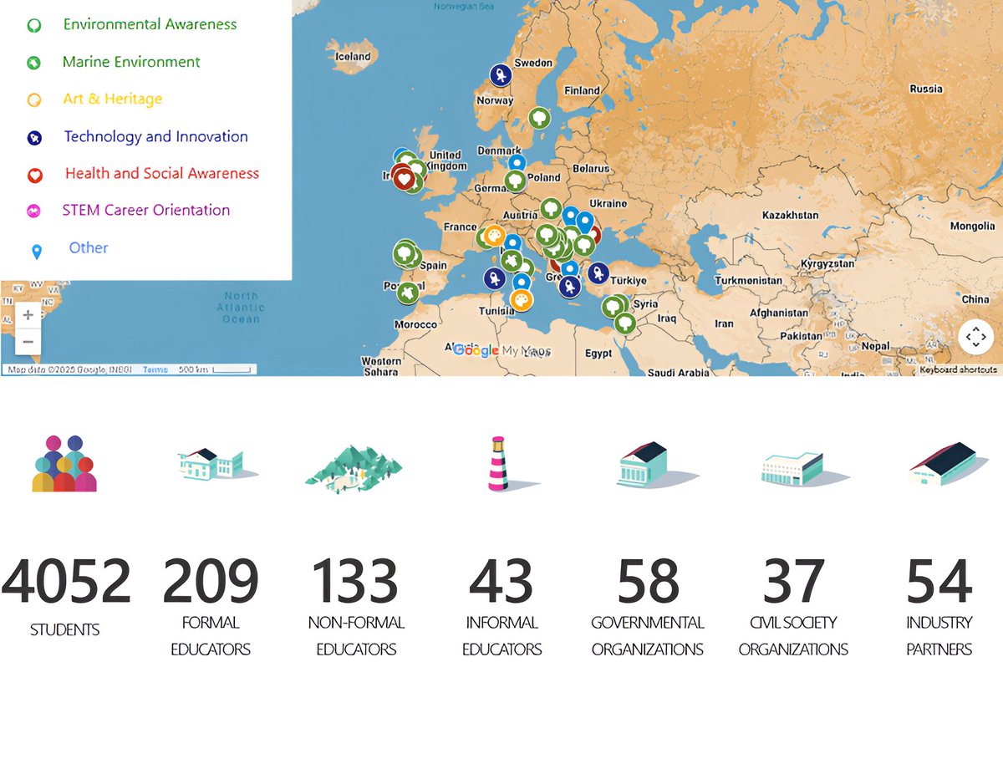1003x764 pixels.
Task: Select the rocket marker between Norway and Sweden
Action: tap(500, 75)
